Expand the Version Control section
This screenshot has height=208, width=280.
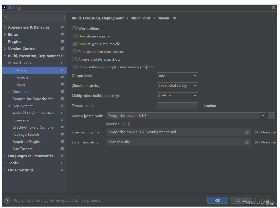pos(5,49)
